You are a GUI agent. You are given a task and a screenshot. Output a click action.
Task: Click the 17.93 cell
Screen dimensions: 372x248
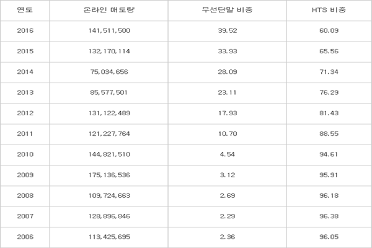[x=228, y=113]
